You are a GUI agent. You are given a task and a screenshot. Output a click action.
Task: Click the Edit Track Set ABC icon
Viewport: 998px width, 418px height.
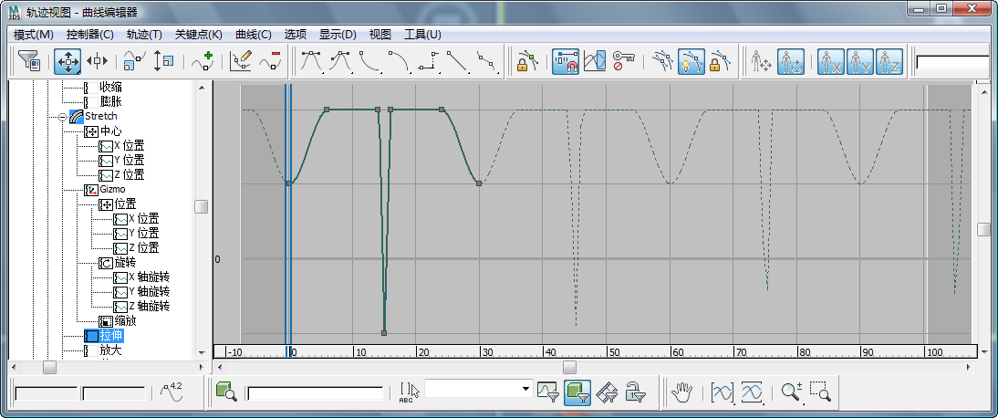[x=410, y=392]
